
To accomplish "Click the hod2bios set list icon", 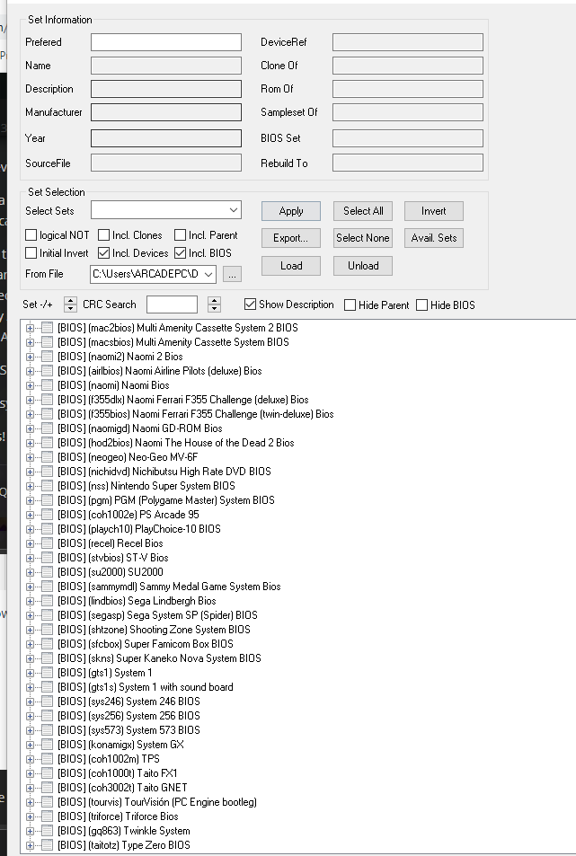I will pyautogui.click(x=47, y=444).
